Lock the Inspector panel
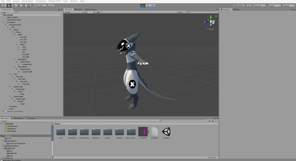 point(292,10)
